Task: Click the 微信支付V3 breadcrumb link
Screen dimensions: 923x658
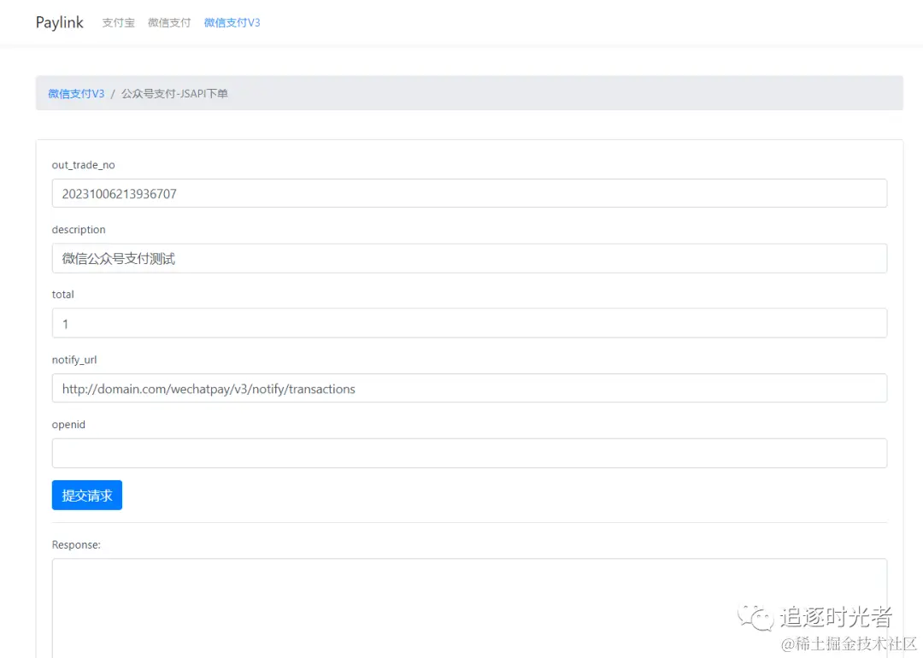Action: point(76,93)
